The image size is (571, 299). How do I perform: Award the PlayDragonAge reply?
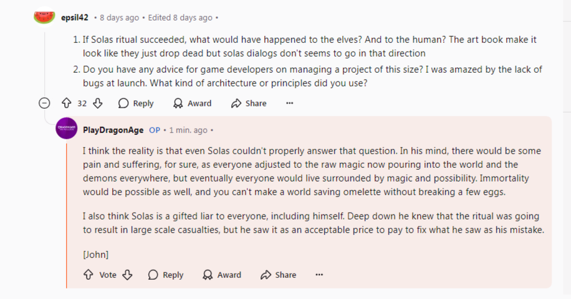[x=222, y=275]
